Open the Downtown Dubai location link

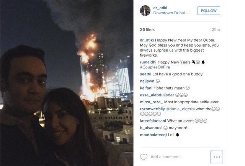click(x=172, y=13)
